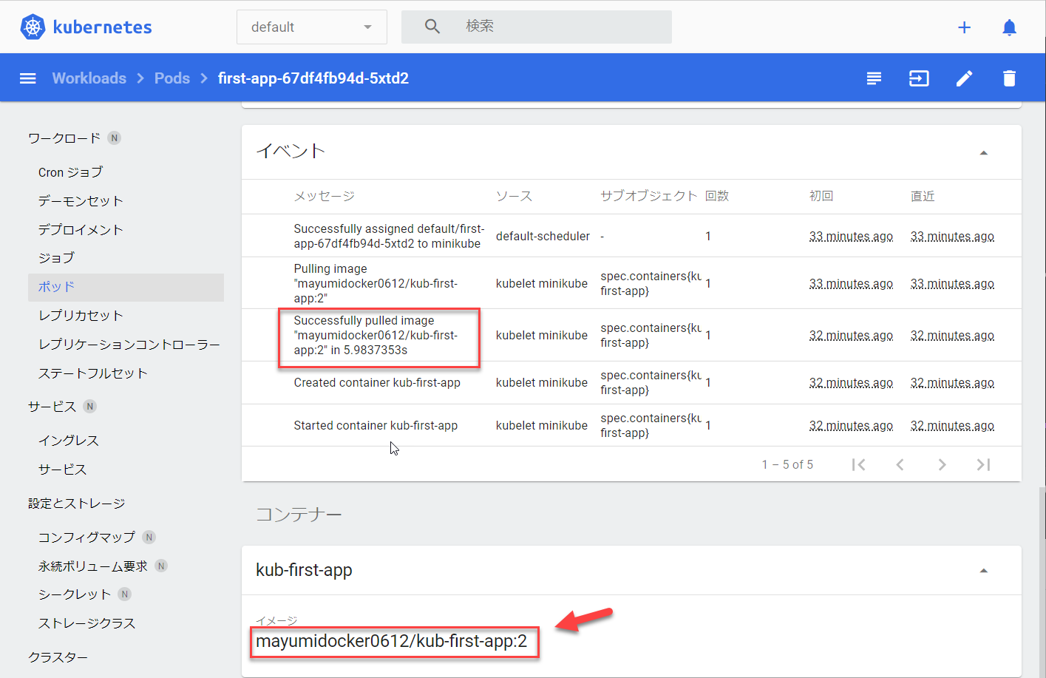Click the 初回 column header
Screen dimensions: 1046x678
tap(821, 196)
